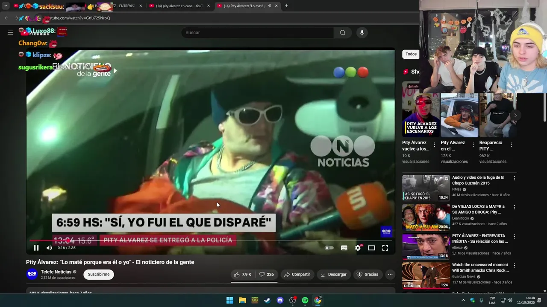Open the Reapareció PITY short thumbnail

point(498,115)
